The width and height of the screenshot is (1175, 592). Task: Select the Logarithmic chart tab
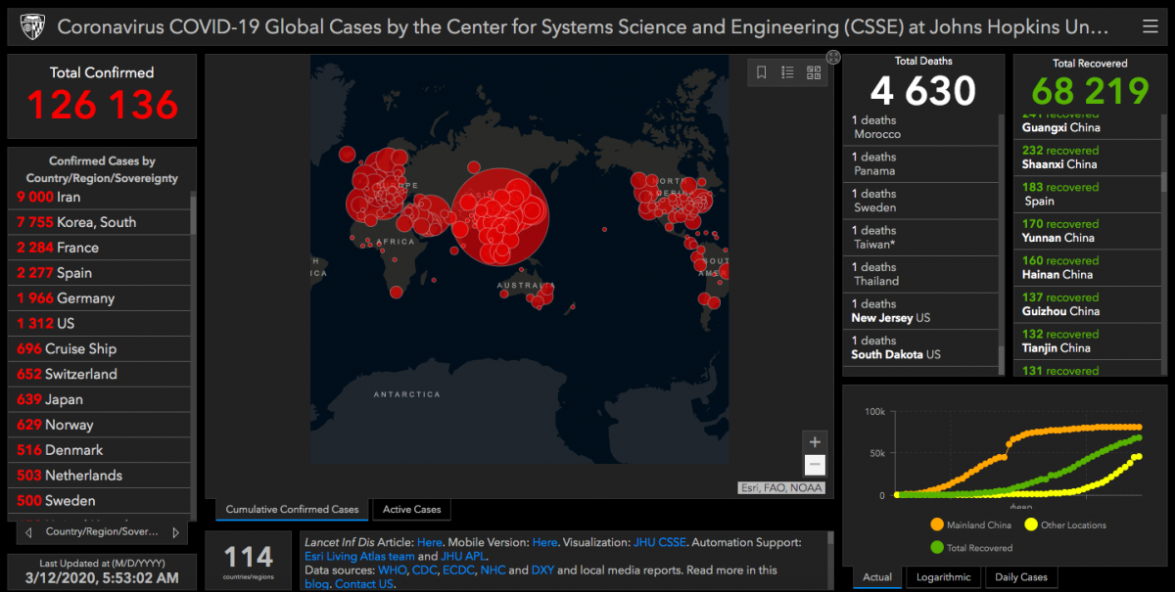[x=944, y=576]
